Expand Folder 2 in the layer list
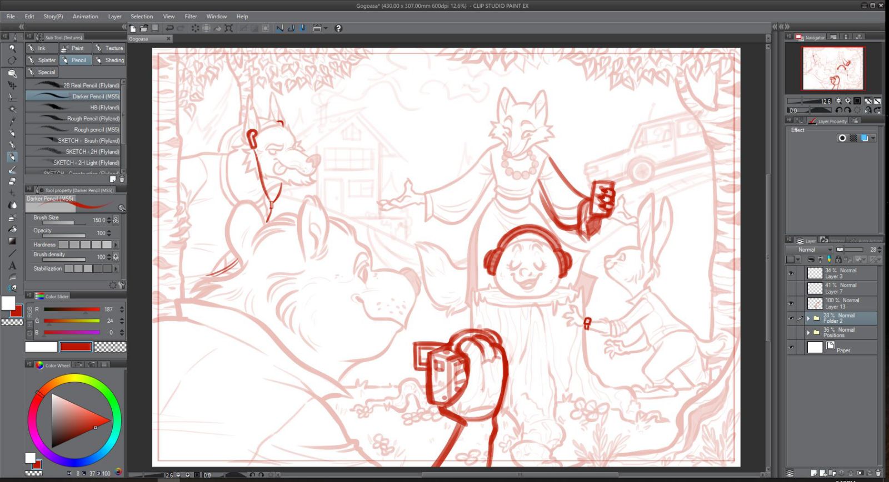The width and height of the screenshot is (889, 482). pos(808,318)
